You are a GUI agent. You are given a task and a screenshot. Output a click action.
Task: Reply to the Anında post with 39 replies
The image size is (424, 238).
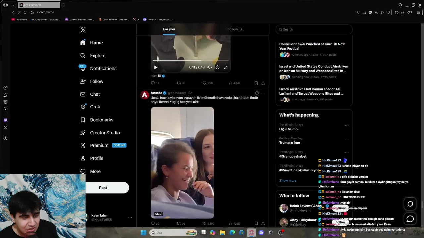[155, 223]
